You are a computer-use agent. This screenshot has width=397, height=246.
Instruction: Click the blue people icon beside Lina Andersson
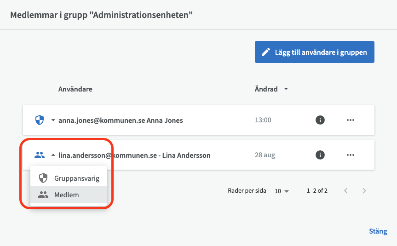coord(40,155)
